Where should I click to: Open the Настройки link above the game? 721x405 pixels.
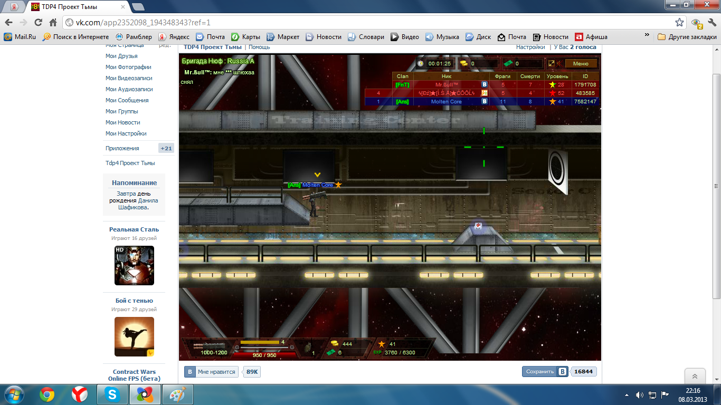pos(530,47)
